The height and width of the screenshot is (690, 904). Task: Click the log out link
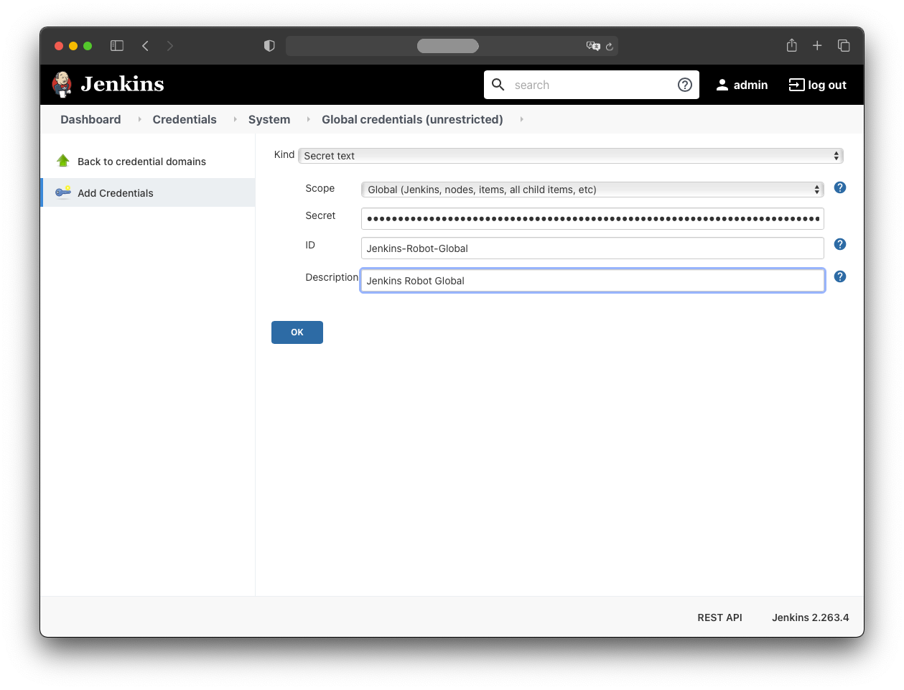(817, 85)
